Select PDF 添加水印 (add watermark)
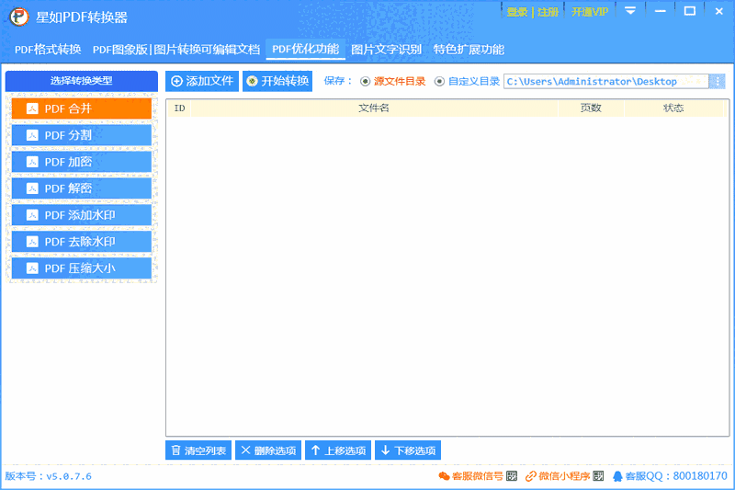 (x=81, y=215)
